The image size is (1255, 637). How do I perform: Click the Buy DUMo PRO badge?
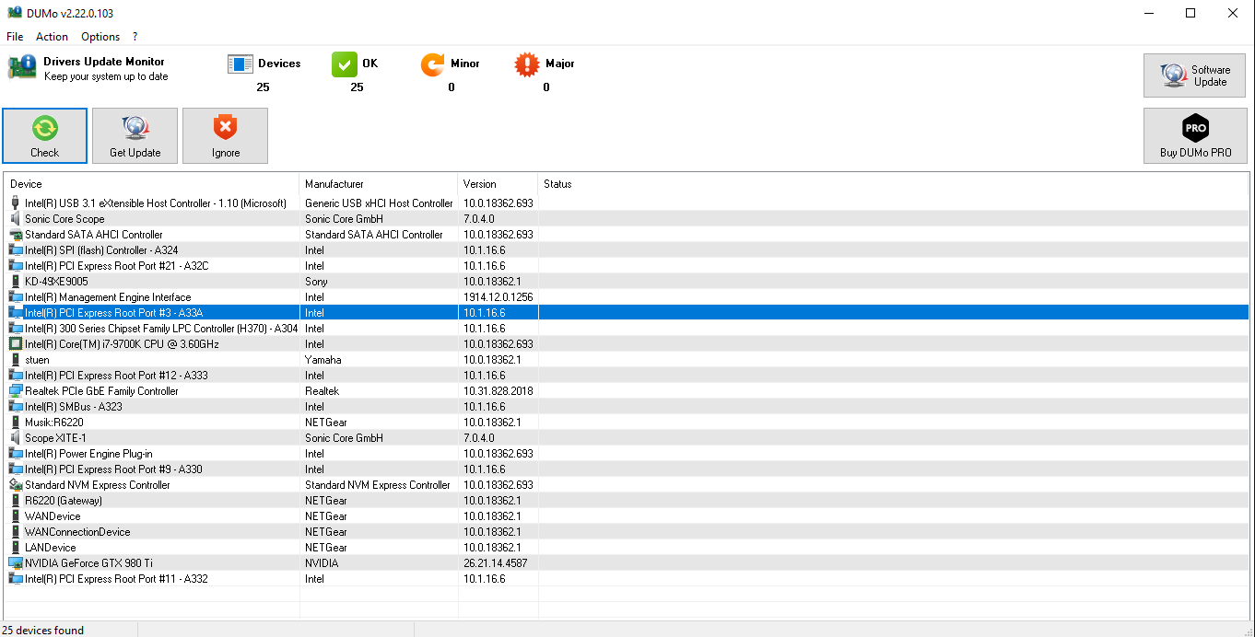pyautogui.click(x=1195, y=129)
